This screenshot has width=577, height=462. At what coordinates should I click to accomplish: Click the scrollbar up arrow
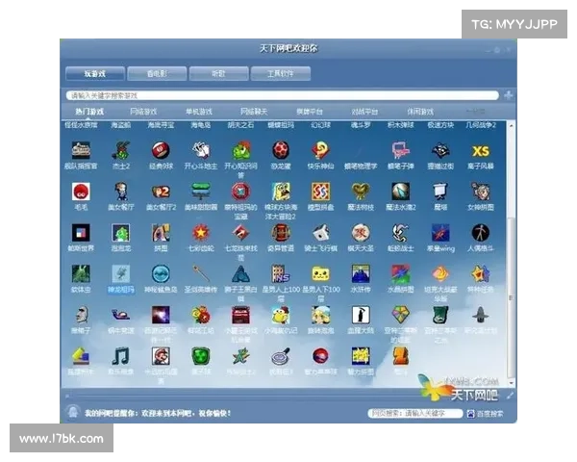pyautogui.click(x=511, y=126)
